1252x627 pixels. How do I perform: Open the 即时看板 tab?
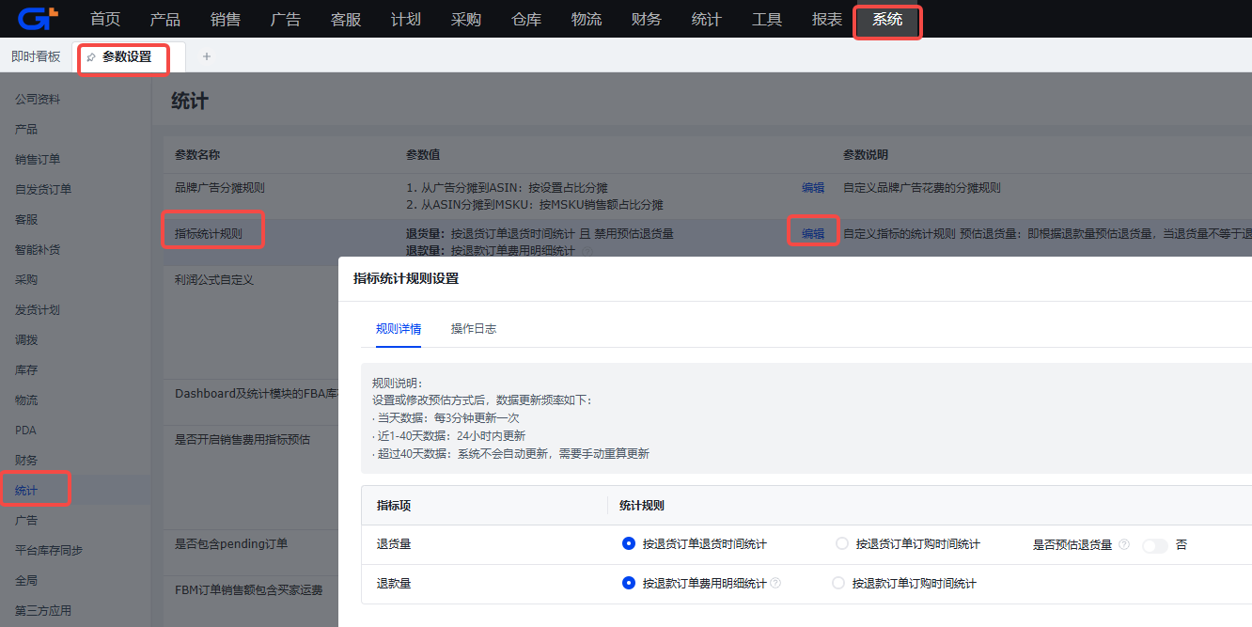(x=36, y=56)
